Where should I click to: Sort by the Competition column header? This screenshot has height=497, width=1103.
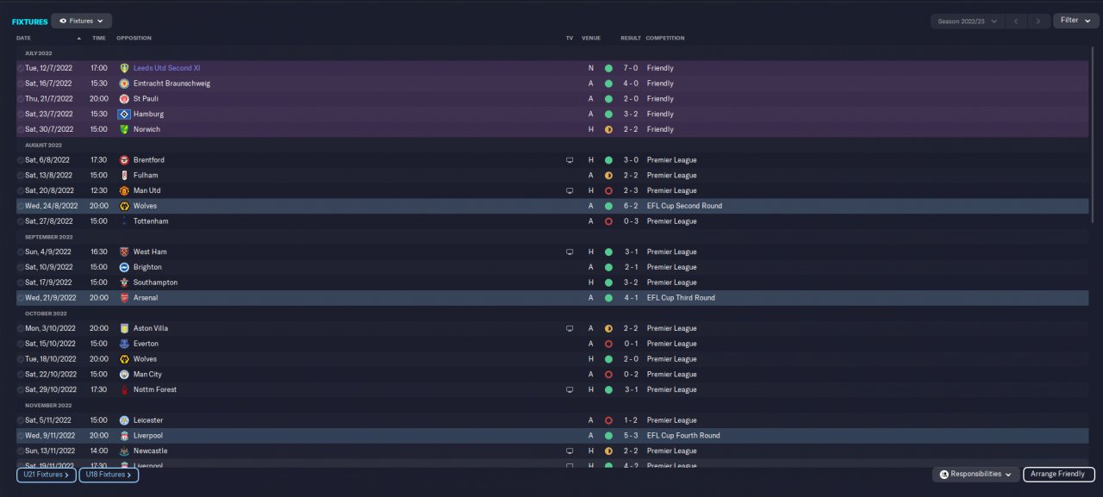(665, 38)
